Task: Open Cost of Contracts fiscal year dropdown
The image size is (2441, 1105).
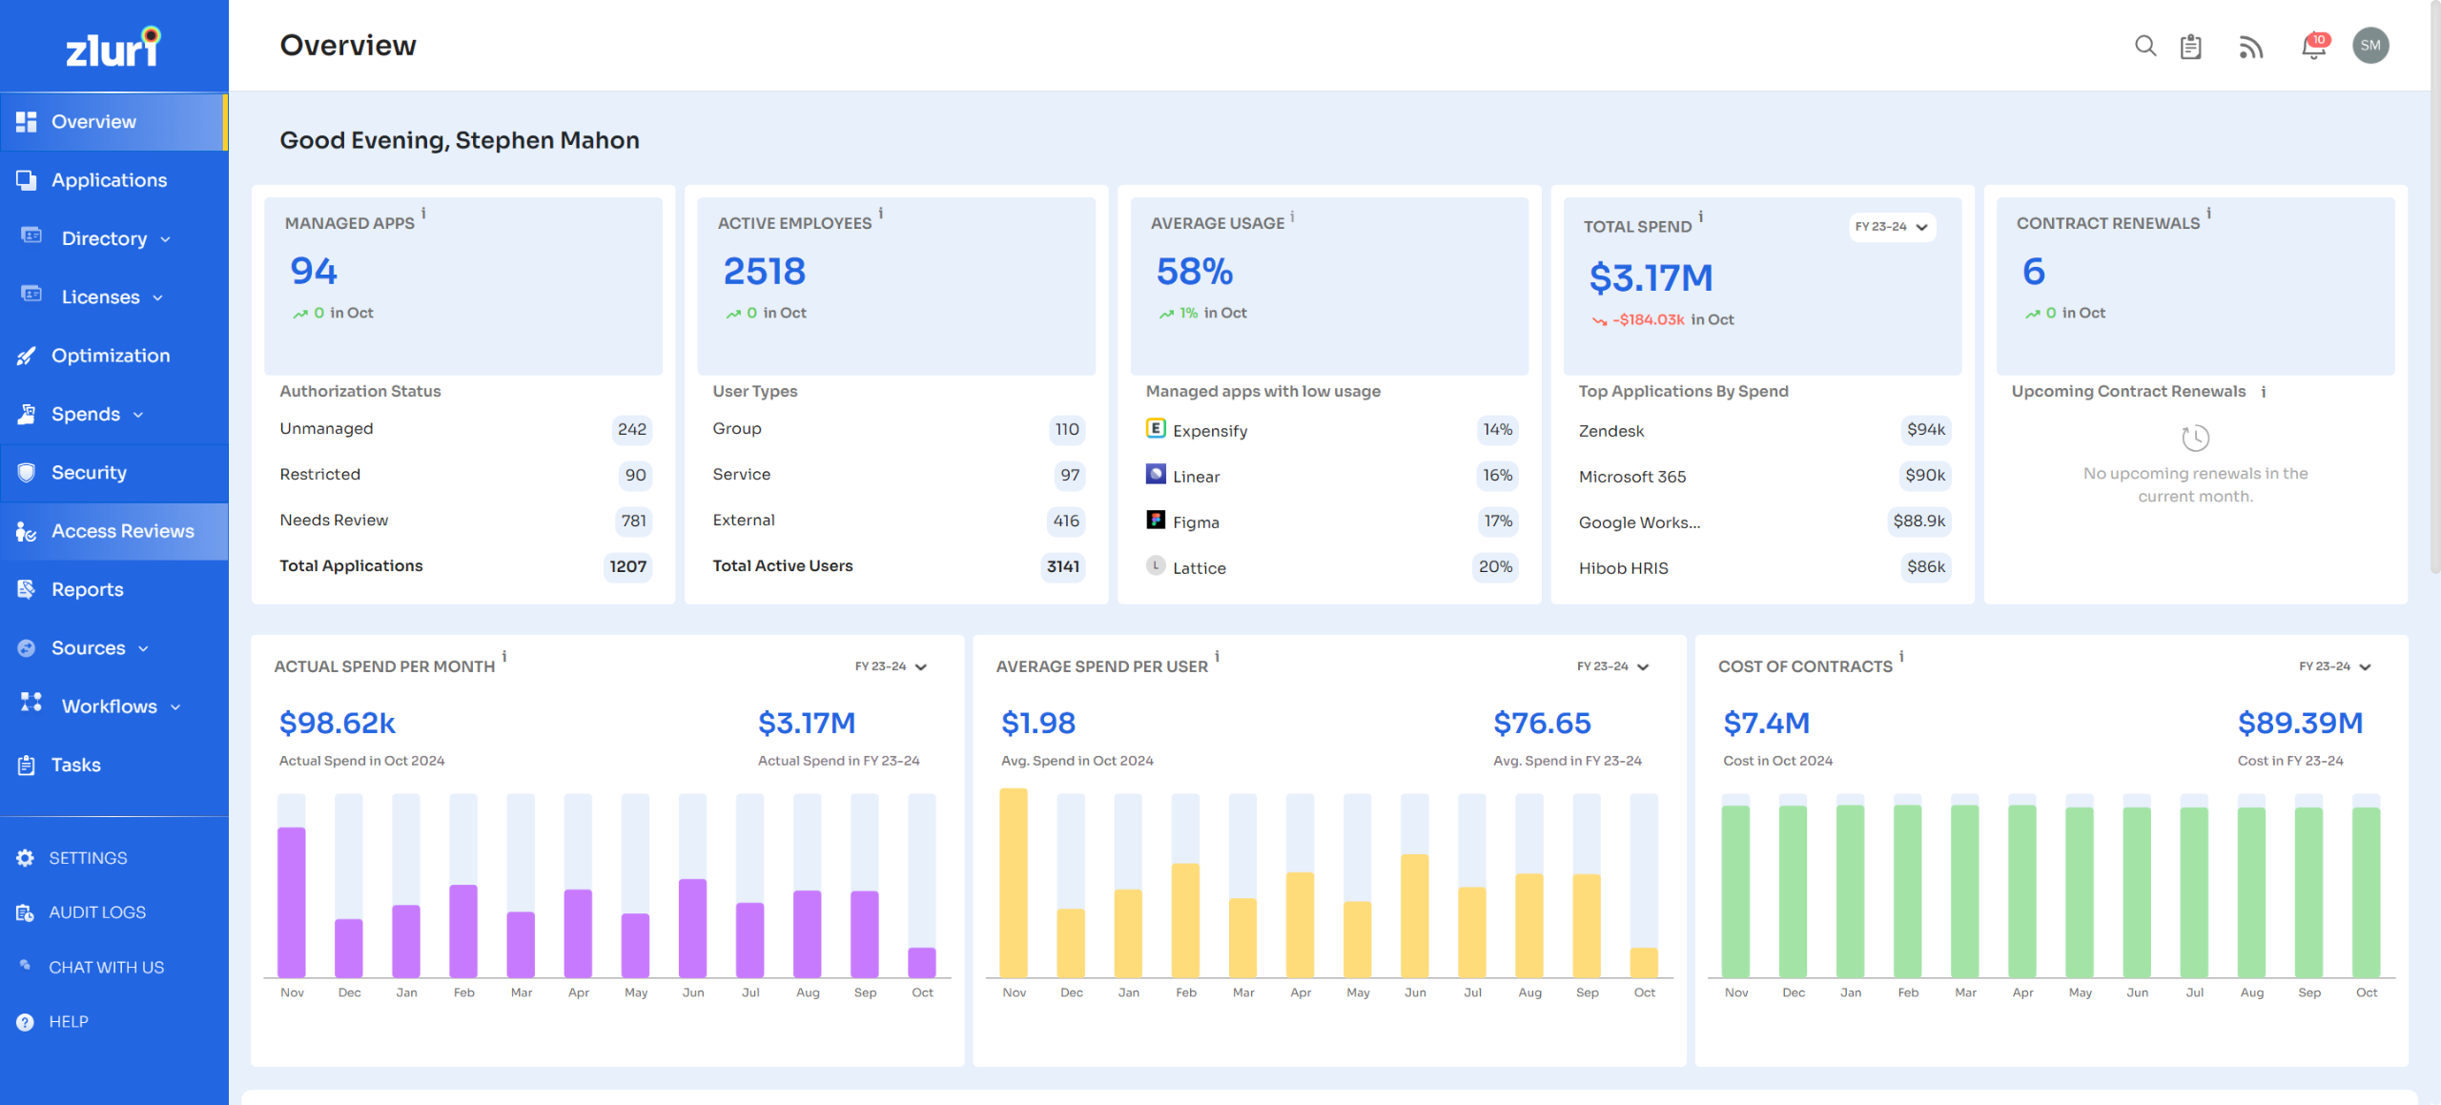Action: [x=2334, y=666]
